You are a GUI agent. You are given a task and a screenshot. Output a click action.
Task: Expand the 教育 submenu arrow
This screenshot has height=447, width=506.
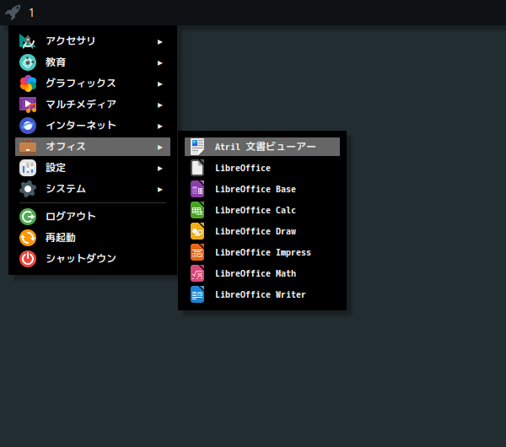pyautogui.click(x=159, y=63)
